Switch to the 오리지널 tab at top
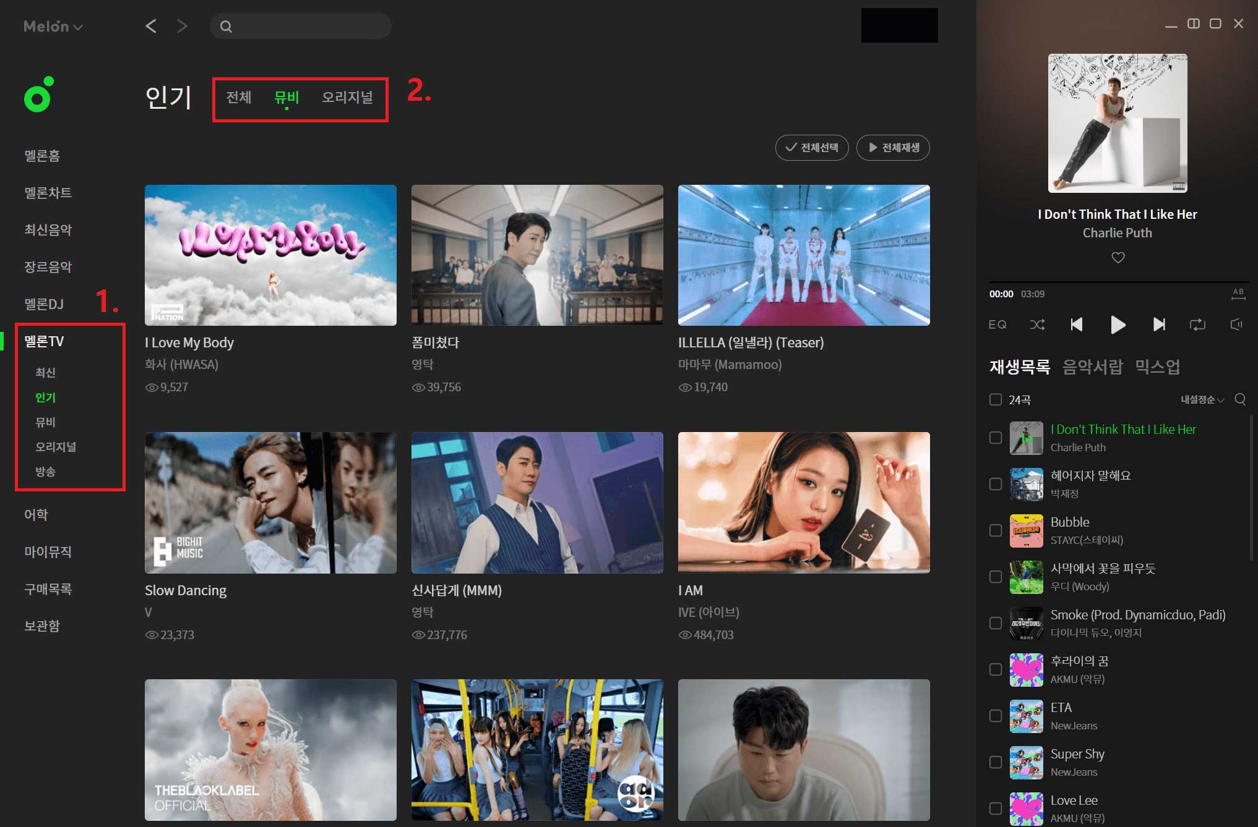 coord(347,97)
